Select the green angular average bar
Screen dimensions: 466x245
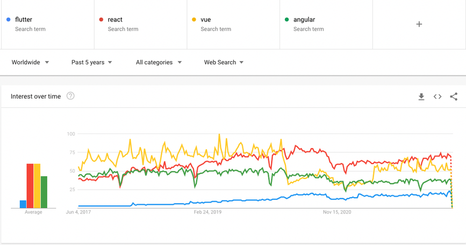(x=44, y=192)
